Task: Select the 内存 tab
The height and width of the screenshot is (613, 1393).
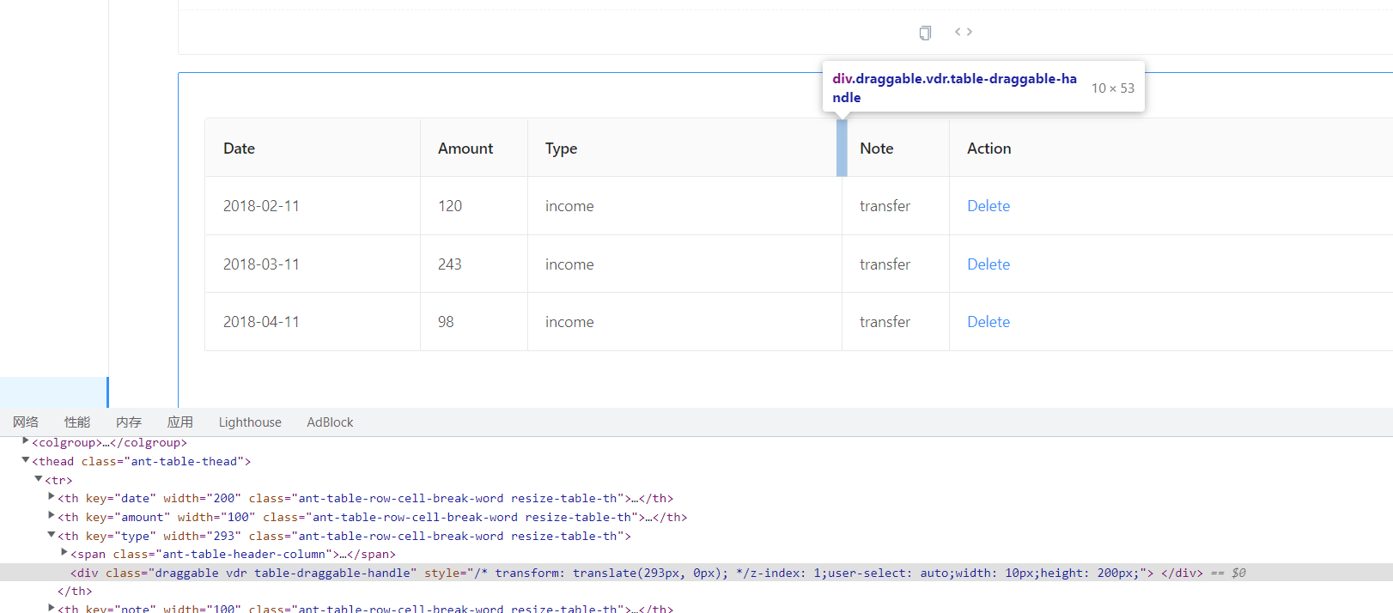Action: click(129, 422)
